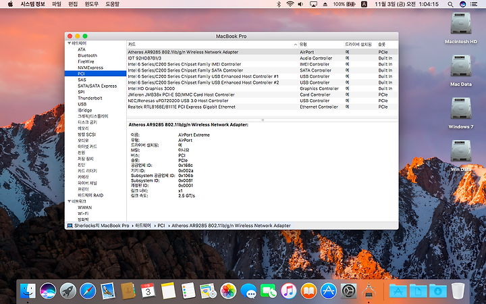Select Thunderbolt in hardware sidebar
The image size is (486, 304).
[90, 98]
